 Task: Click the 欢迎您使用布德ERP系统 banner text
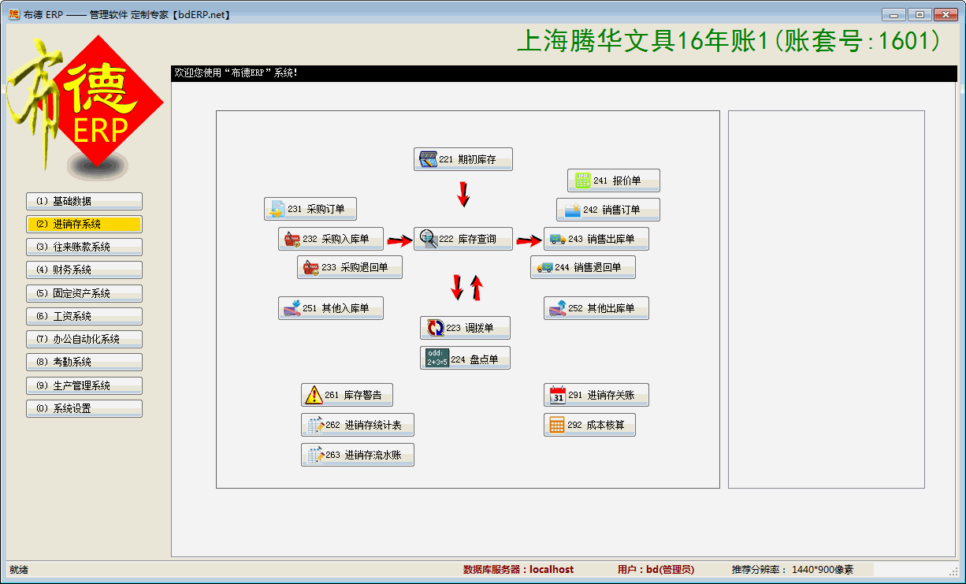(x=236, y=73)
